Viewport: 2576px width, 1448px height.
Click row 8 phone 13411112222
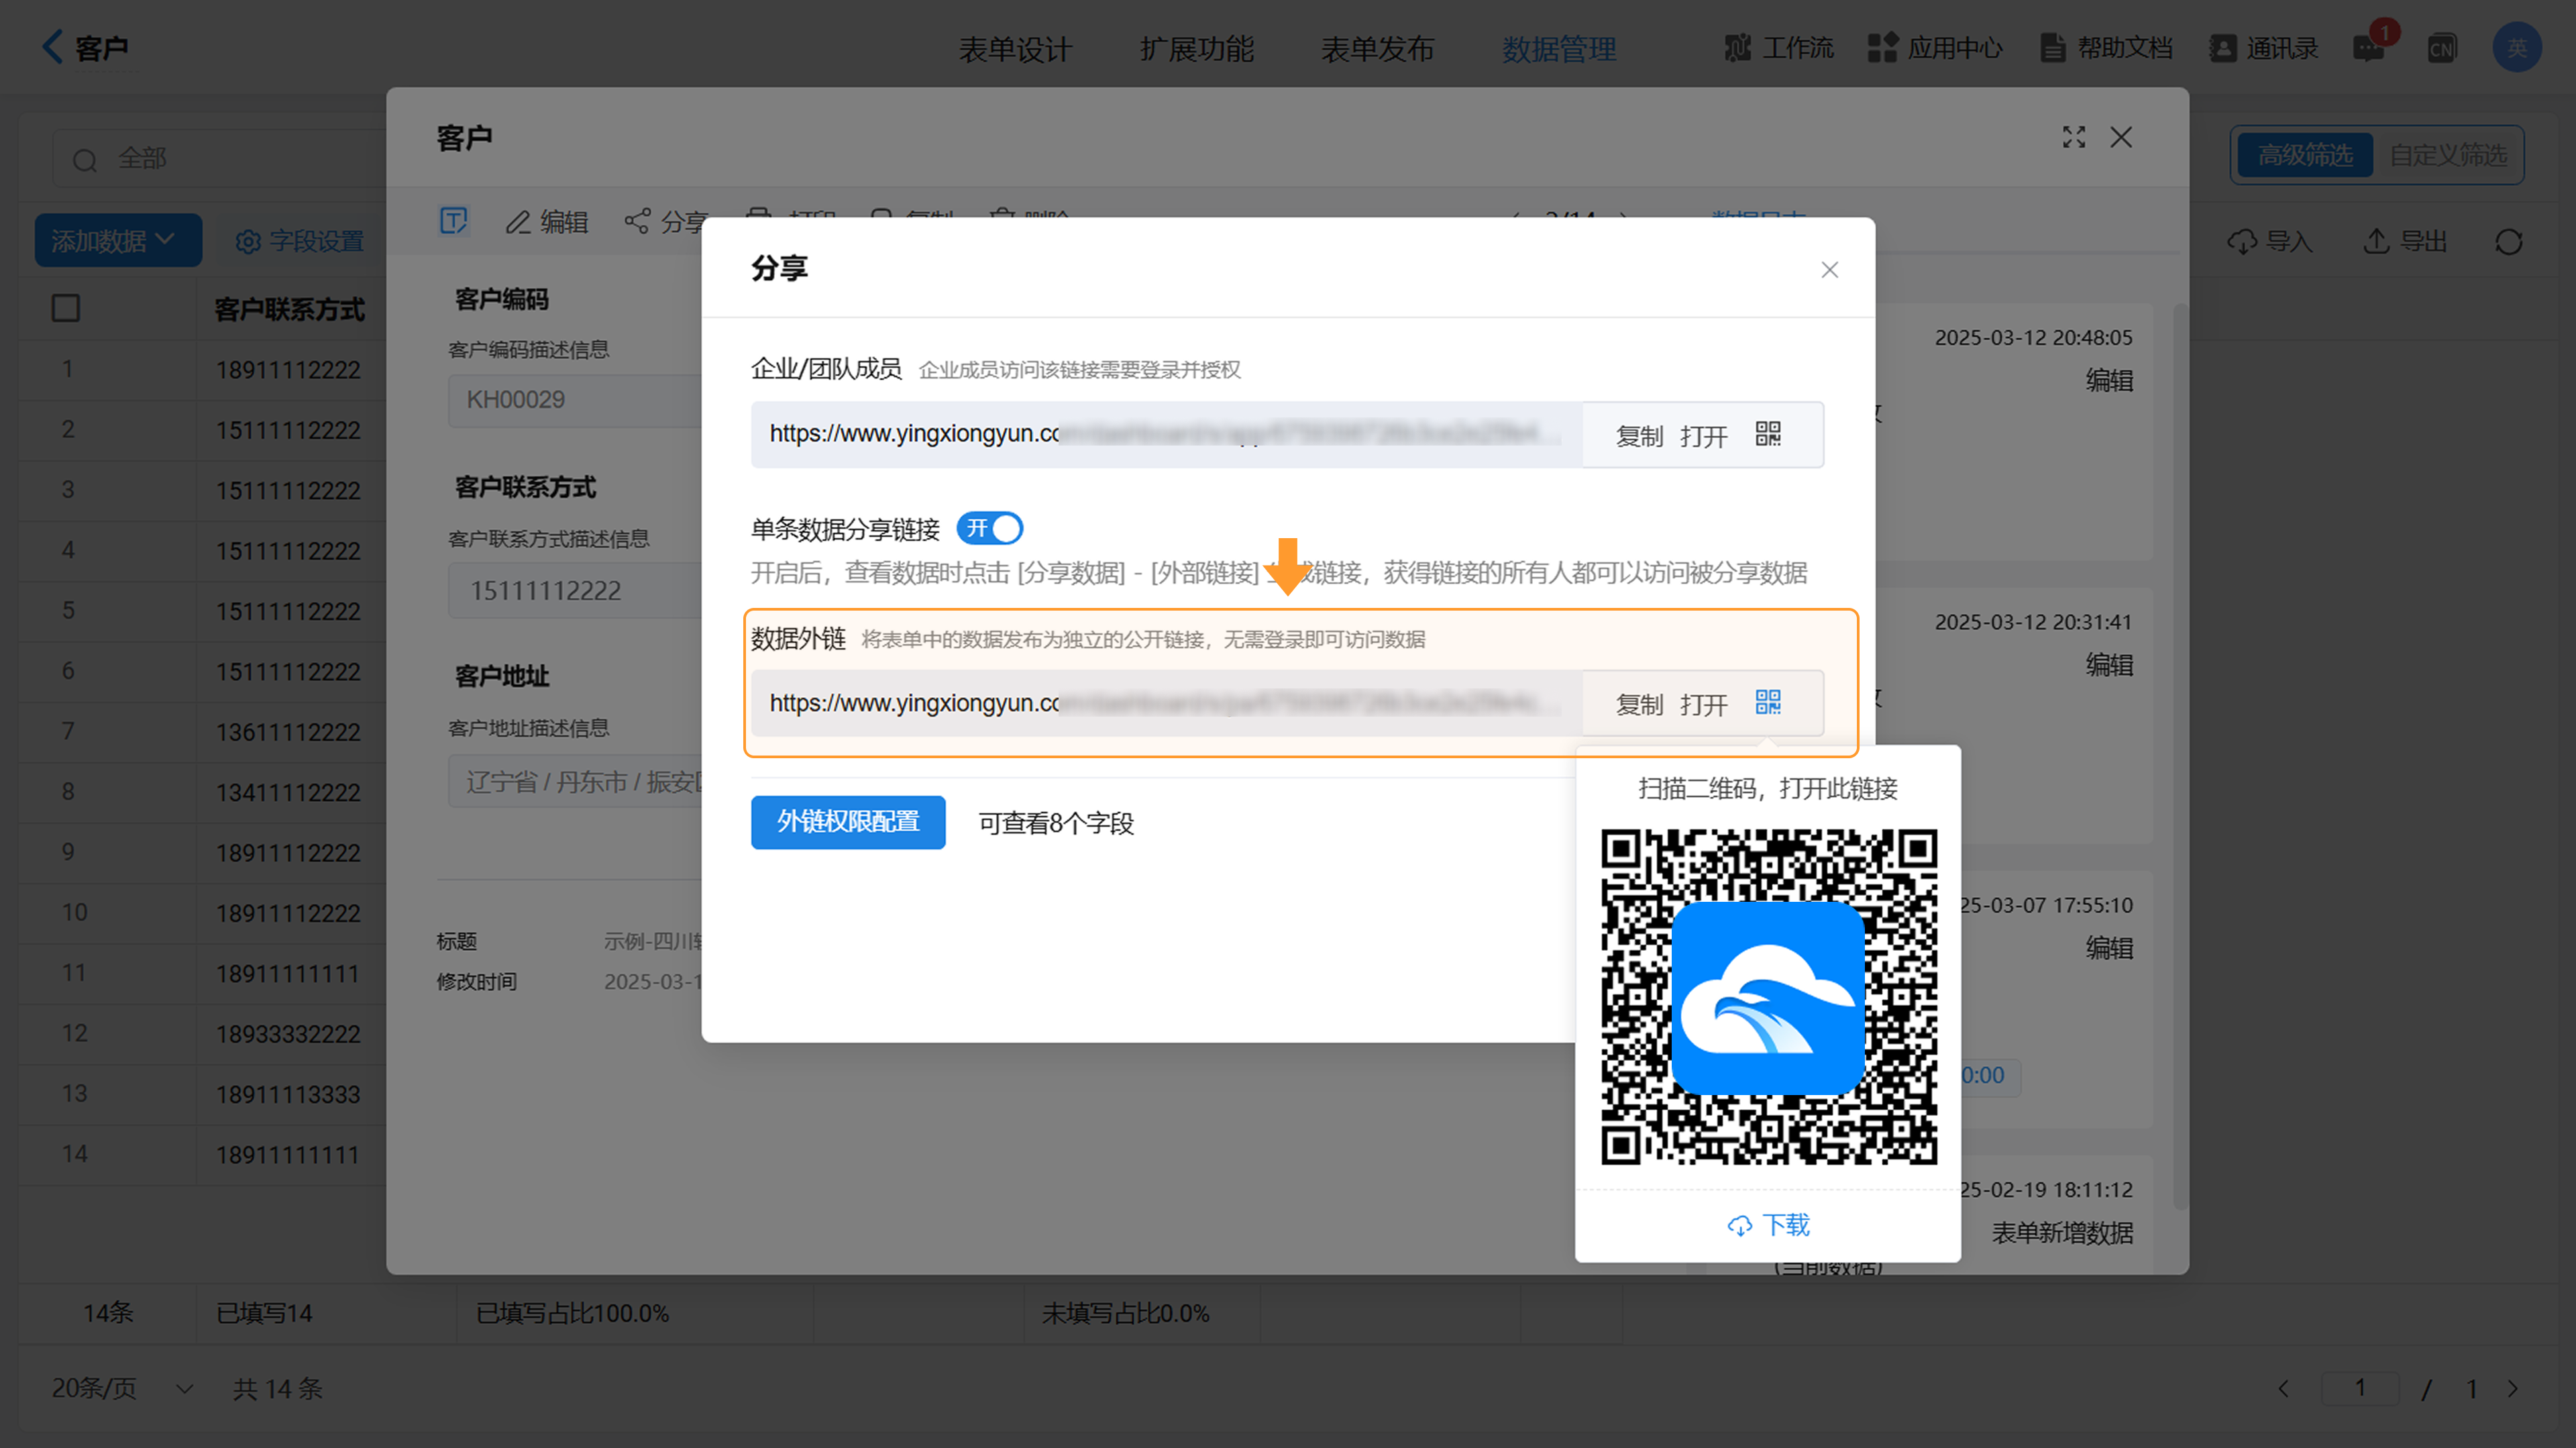coord(288,792)
